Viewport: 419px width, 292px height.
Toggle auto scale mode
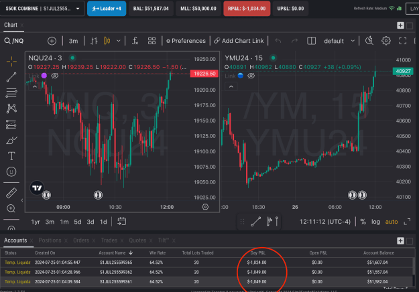click(392, 222)
